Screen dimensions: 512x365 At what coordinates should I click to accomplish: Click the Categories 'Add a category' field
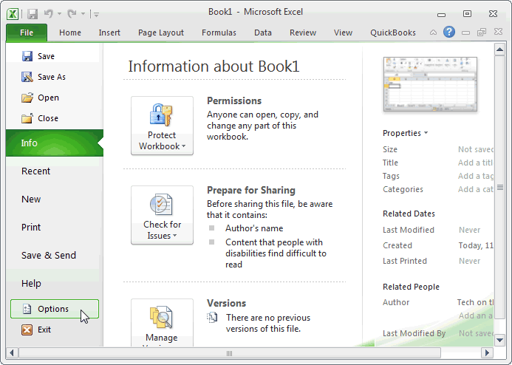(x=476, y=189)
